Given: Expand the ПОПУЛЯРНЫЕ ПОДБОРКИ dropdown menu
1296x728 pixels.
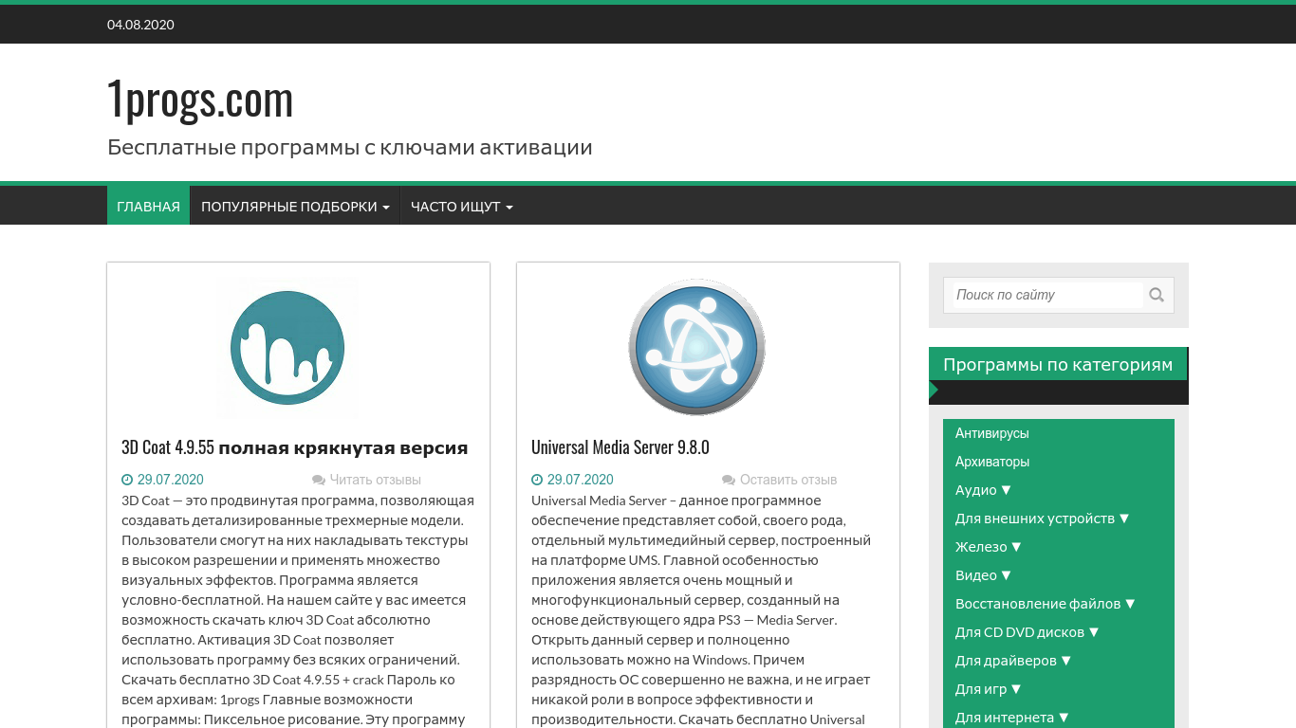Looking at the screenshot, I should click(295, 206).
